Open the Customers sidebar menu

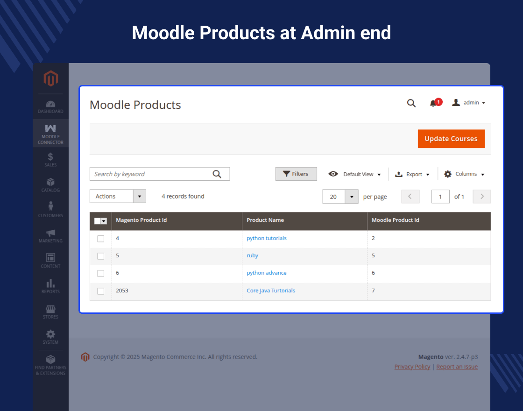click(51, 210)
